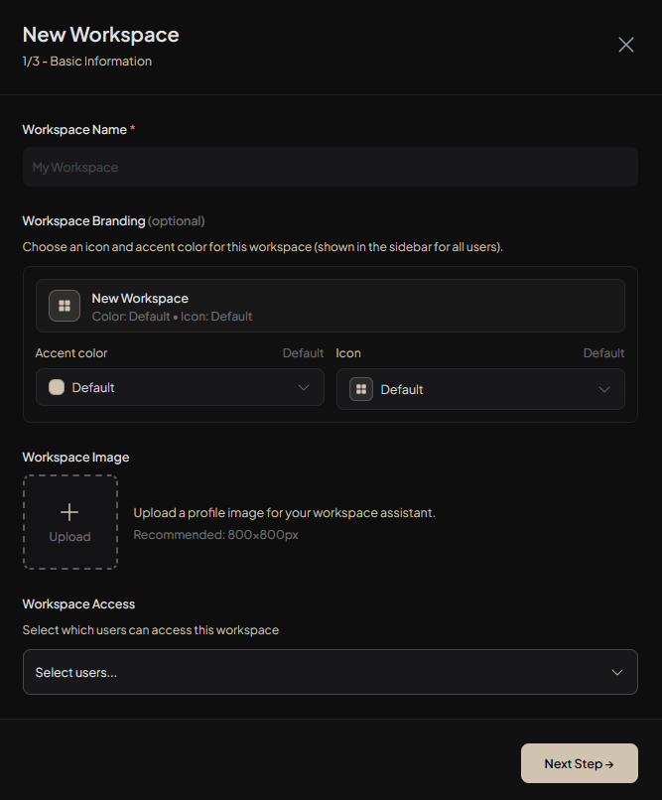Click the '1/3 - Basic Information' subtitle
This screenshot has width=662, height=800.
87,62
